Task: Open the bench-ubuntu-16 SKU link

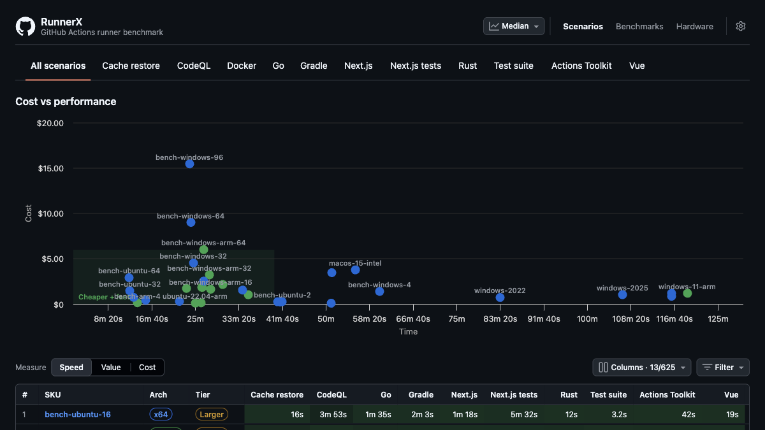Action: pyautogui.click(x=78, y=415)
